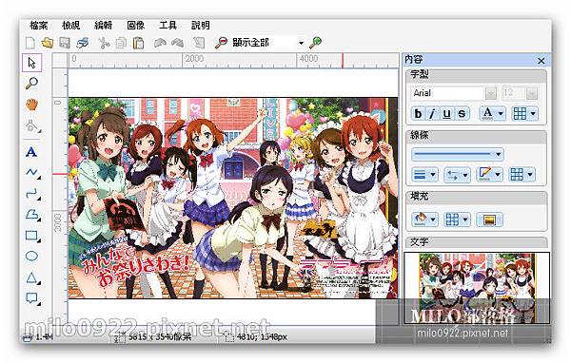Select the ellipse shape tool
The image size is (571, 363).
pos(32,256)
